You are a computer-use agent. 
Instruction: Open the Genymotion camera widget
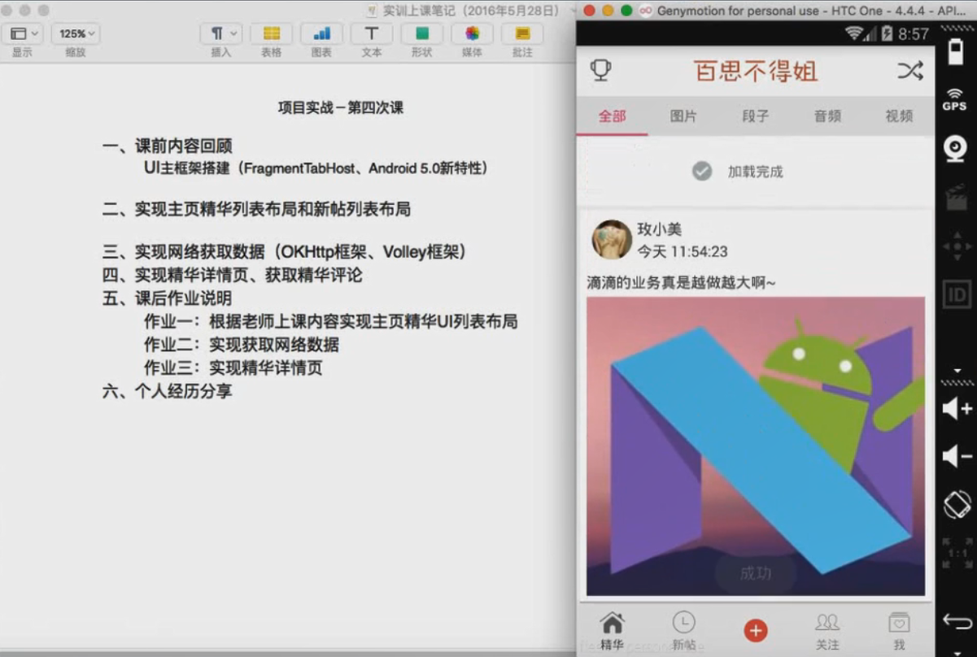(954, 149)
